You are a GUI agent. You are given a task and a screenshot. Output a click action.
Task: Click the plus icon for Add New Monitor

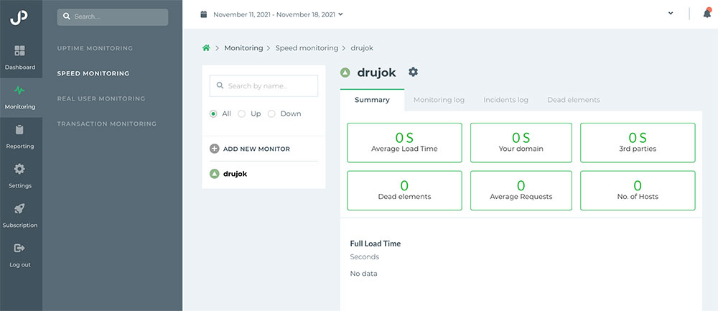(x=214, y=149)
